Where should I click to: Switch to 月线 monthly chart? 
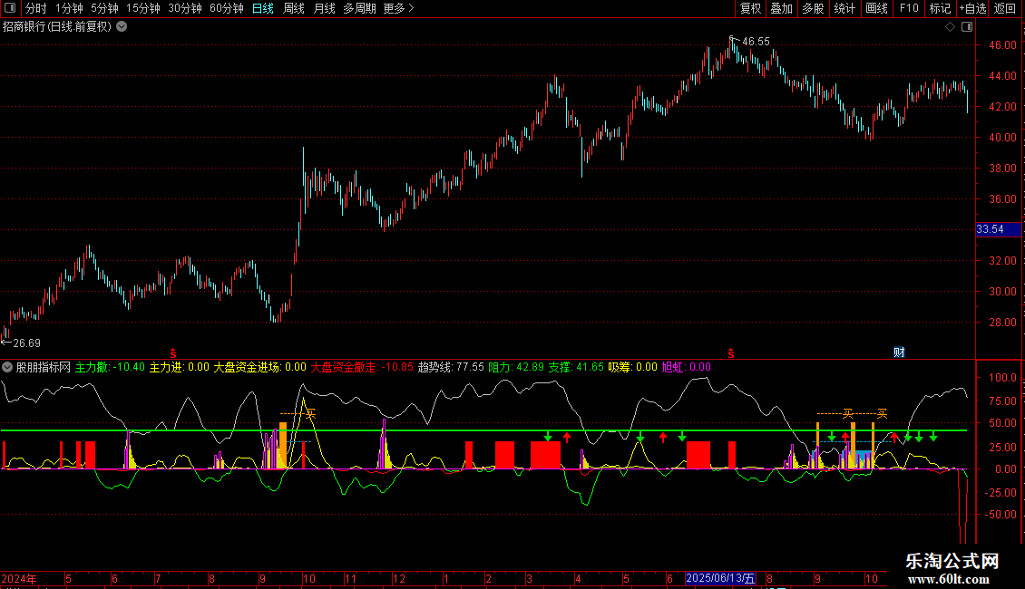[324, 8]
